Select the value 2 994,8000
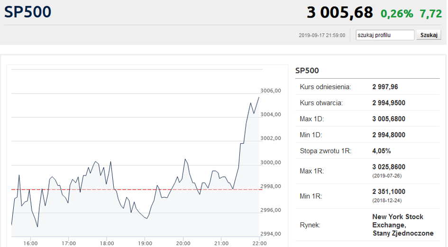The image size is (448, 247). point(389,135)
